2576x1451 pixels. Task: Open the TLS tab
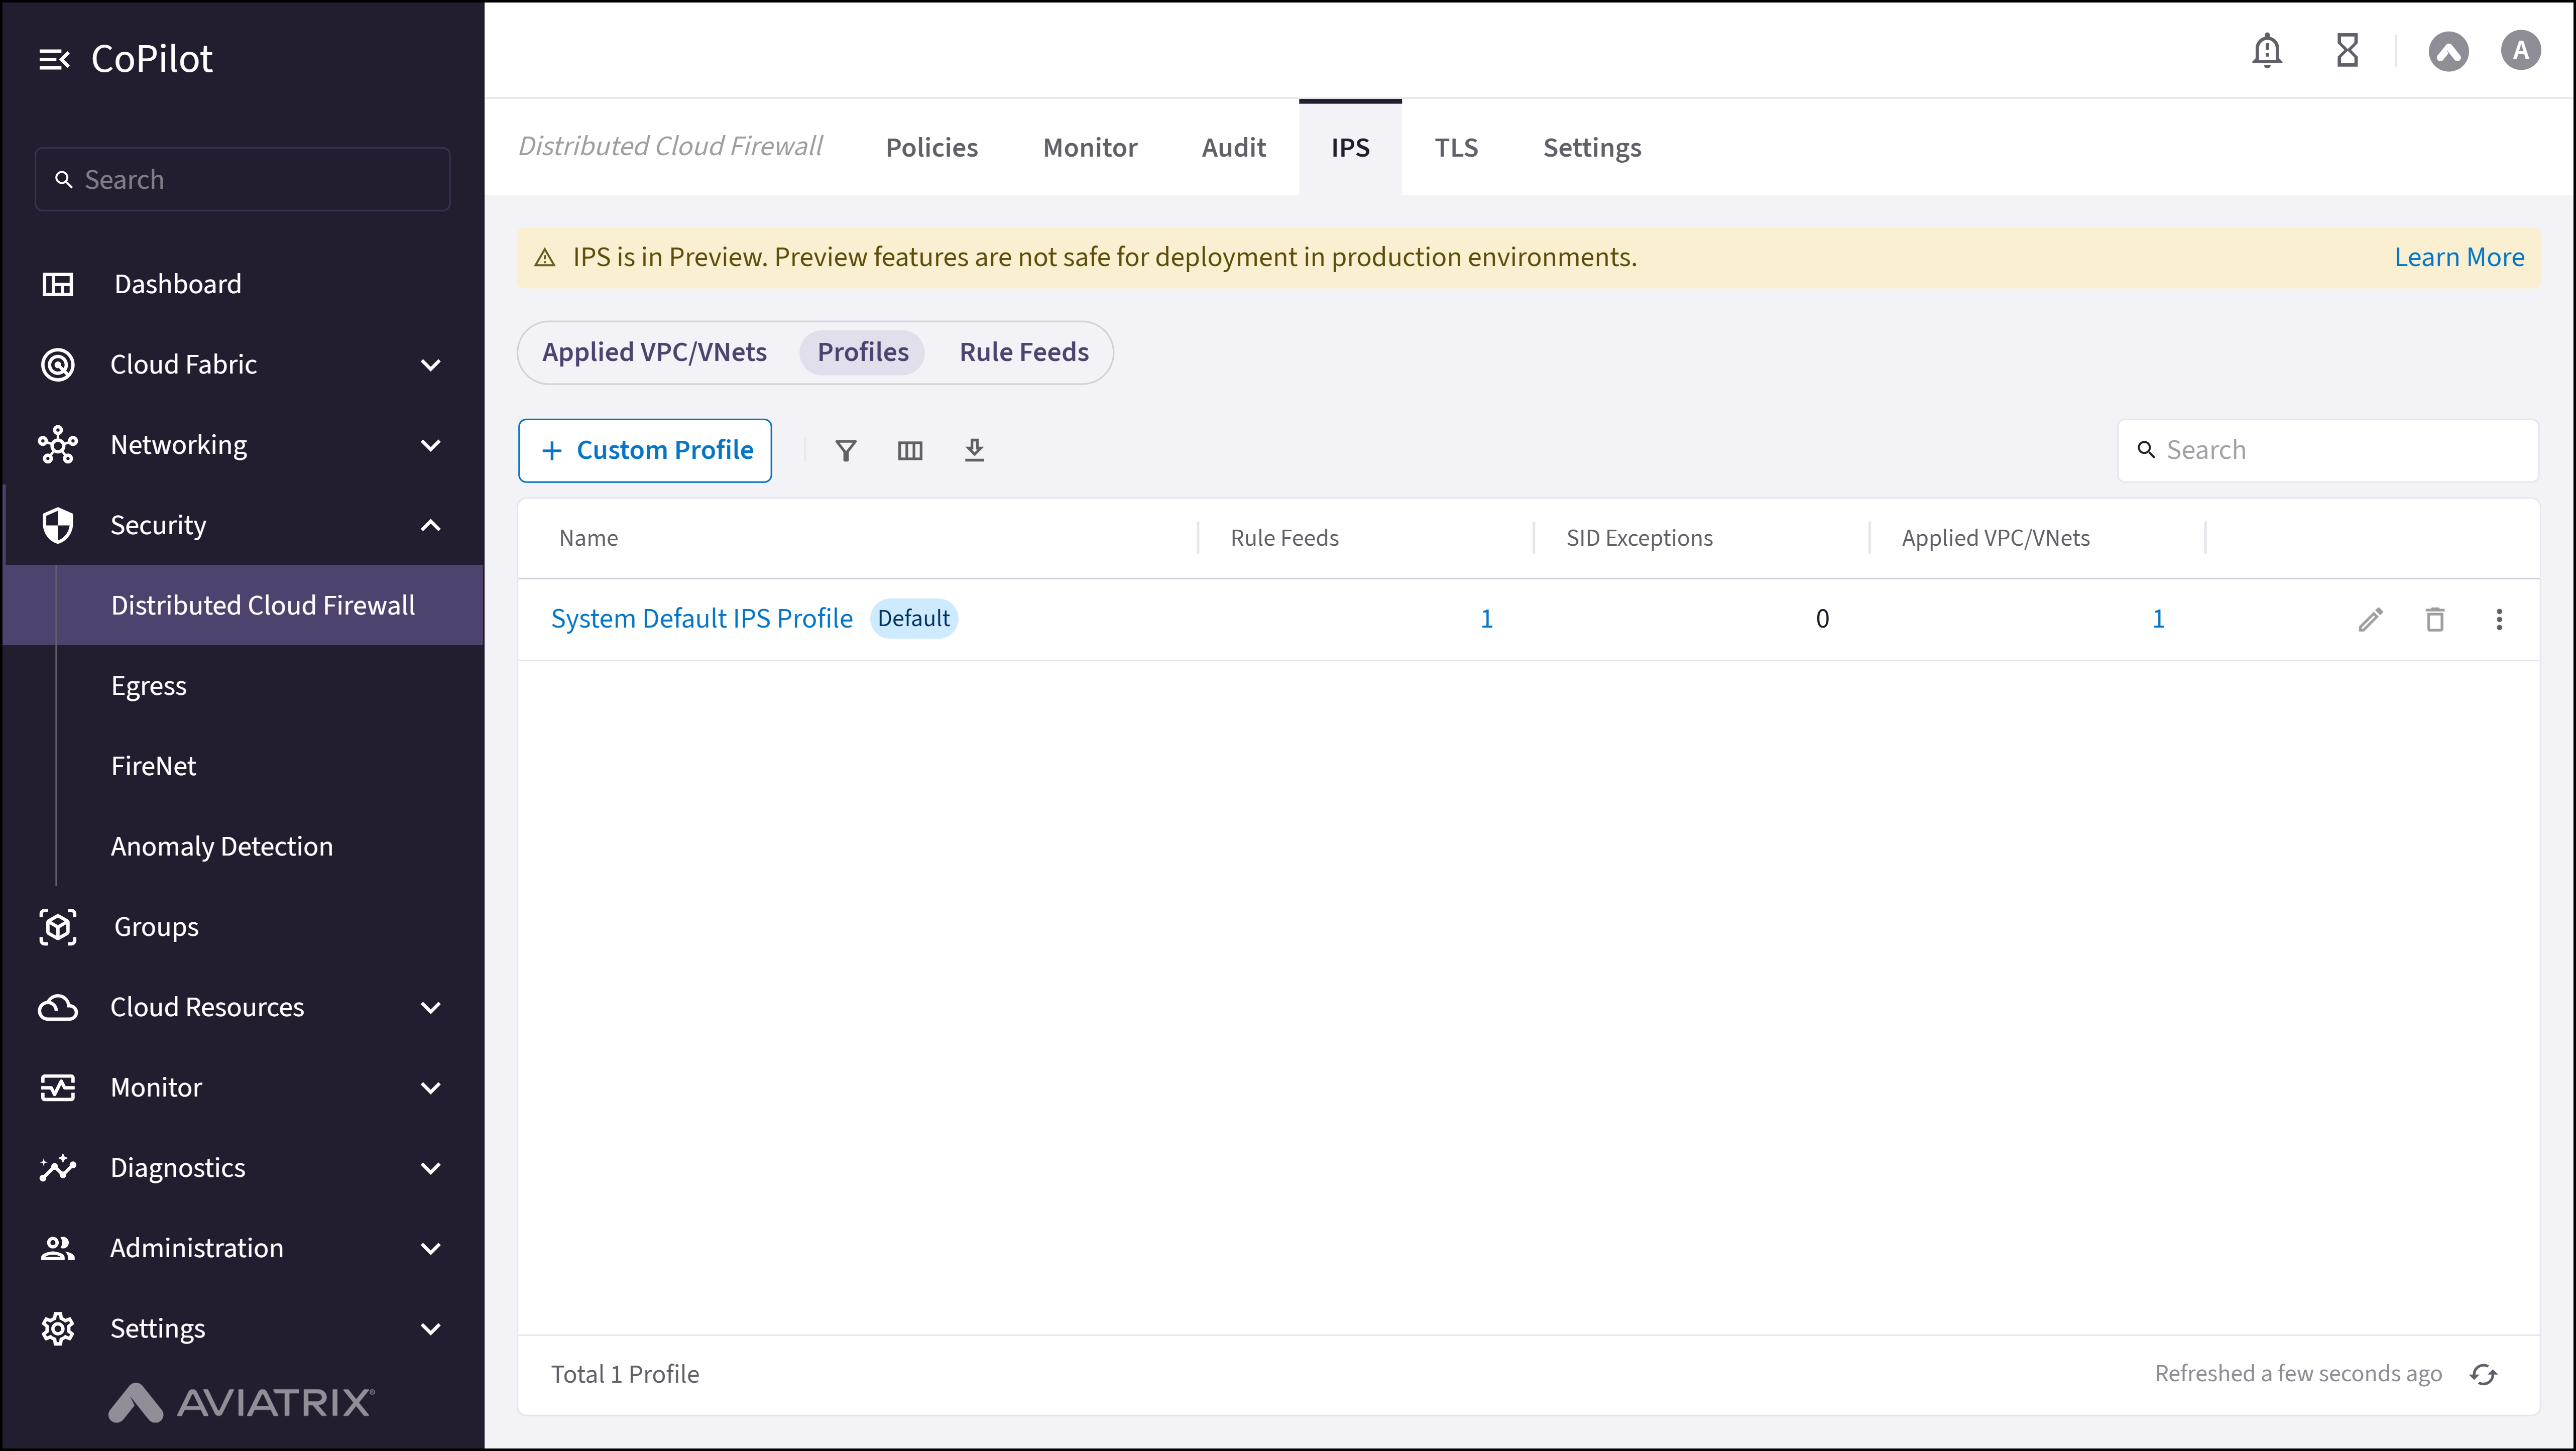1456,148
